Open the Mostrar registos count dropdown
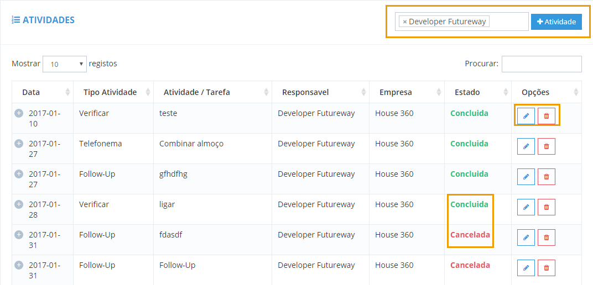Screen dimensions: 593x285 pyautogui.click(x=65, y=64)
